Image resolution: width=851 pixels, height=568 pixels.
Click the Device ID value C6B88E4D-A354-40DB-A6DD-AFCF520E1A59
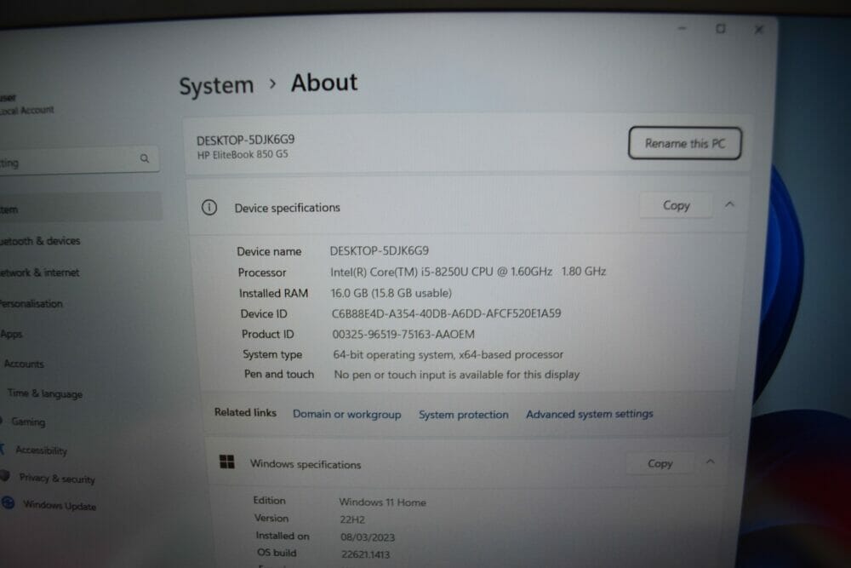446,313
